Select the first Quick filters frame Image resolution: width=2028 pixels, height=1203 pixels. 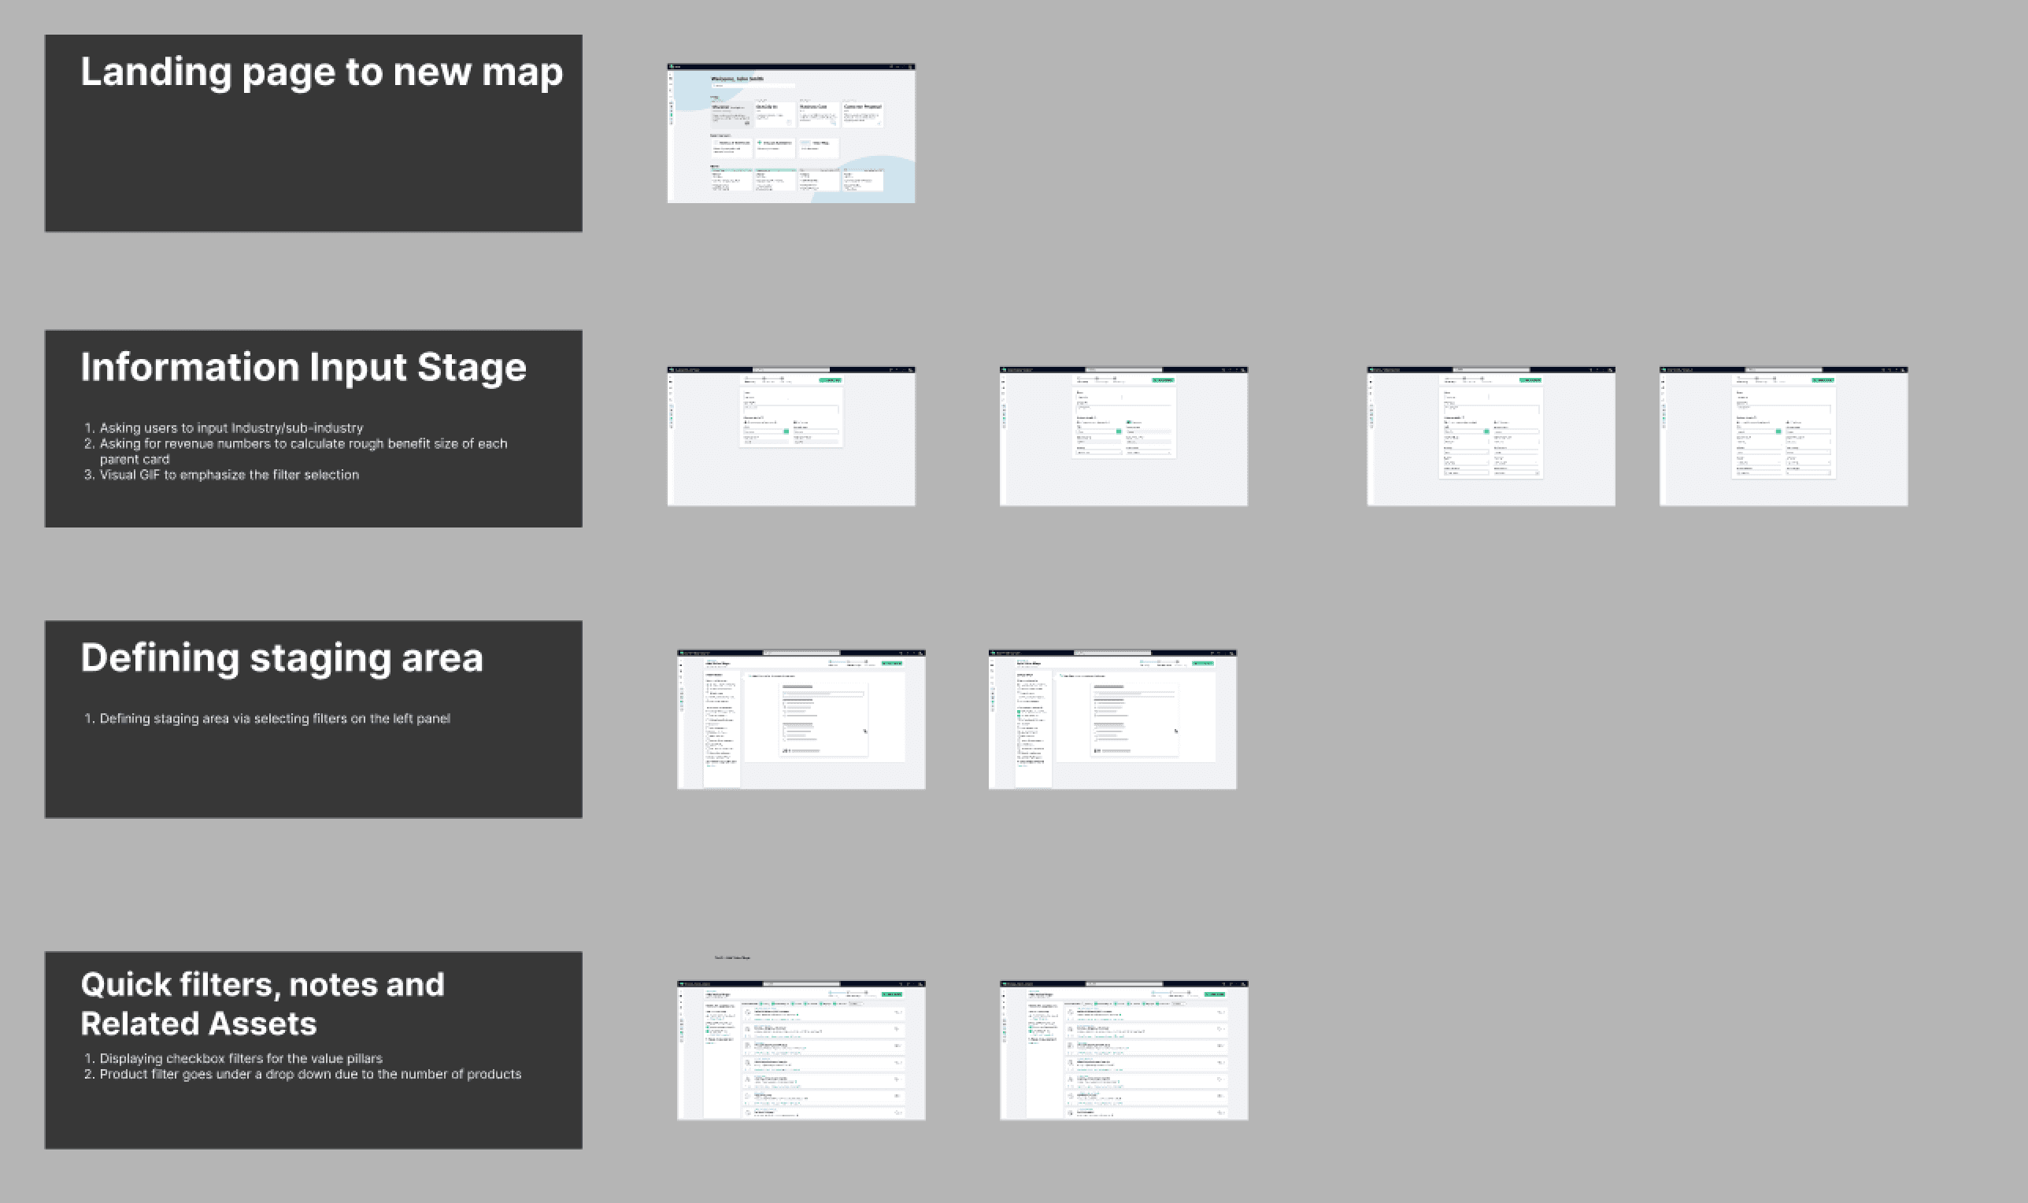pyautogui.click(x=801, y=1050)
